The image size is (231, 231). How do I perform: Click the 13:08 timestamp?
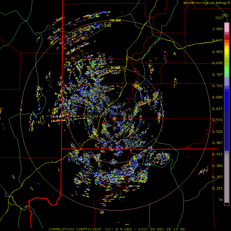pos(179,229)
